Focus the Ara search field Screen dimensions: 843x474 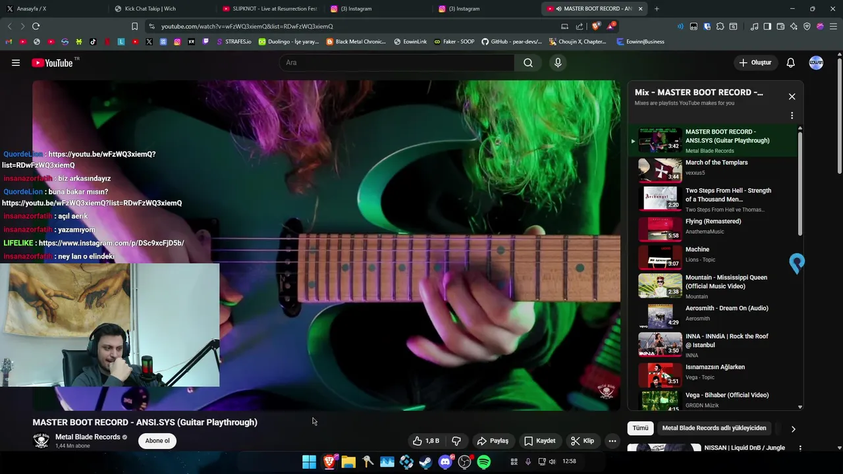(x=397, y=63)
